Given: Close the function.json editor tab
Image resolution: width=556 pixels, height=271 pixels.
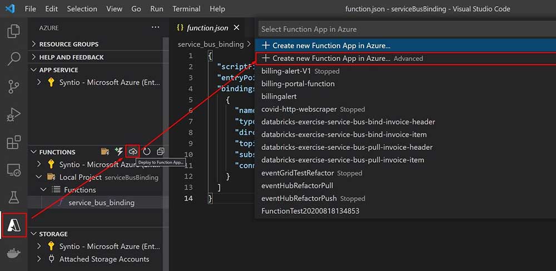Looking at the screenshot, I should click(x=236, y=28).
